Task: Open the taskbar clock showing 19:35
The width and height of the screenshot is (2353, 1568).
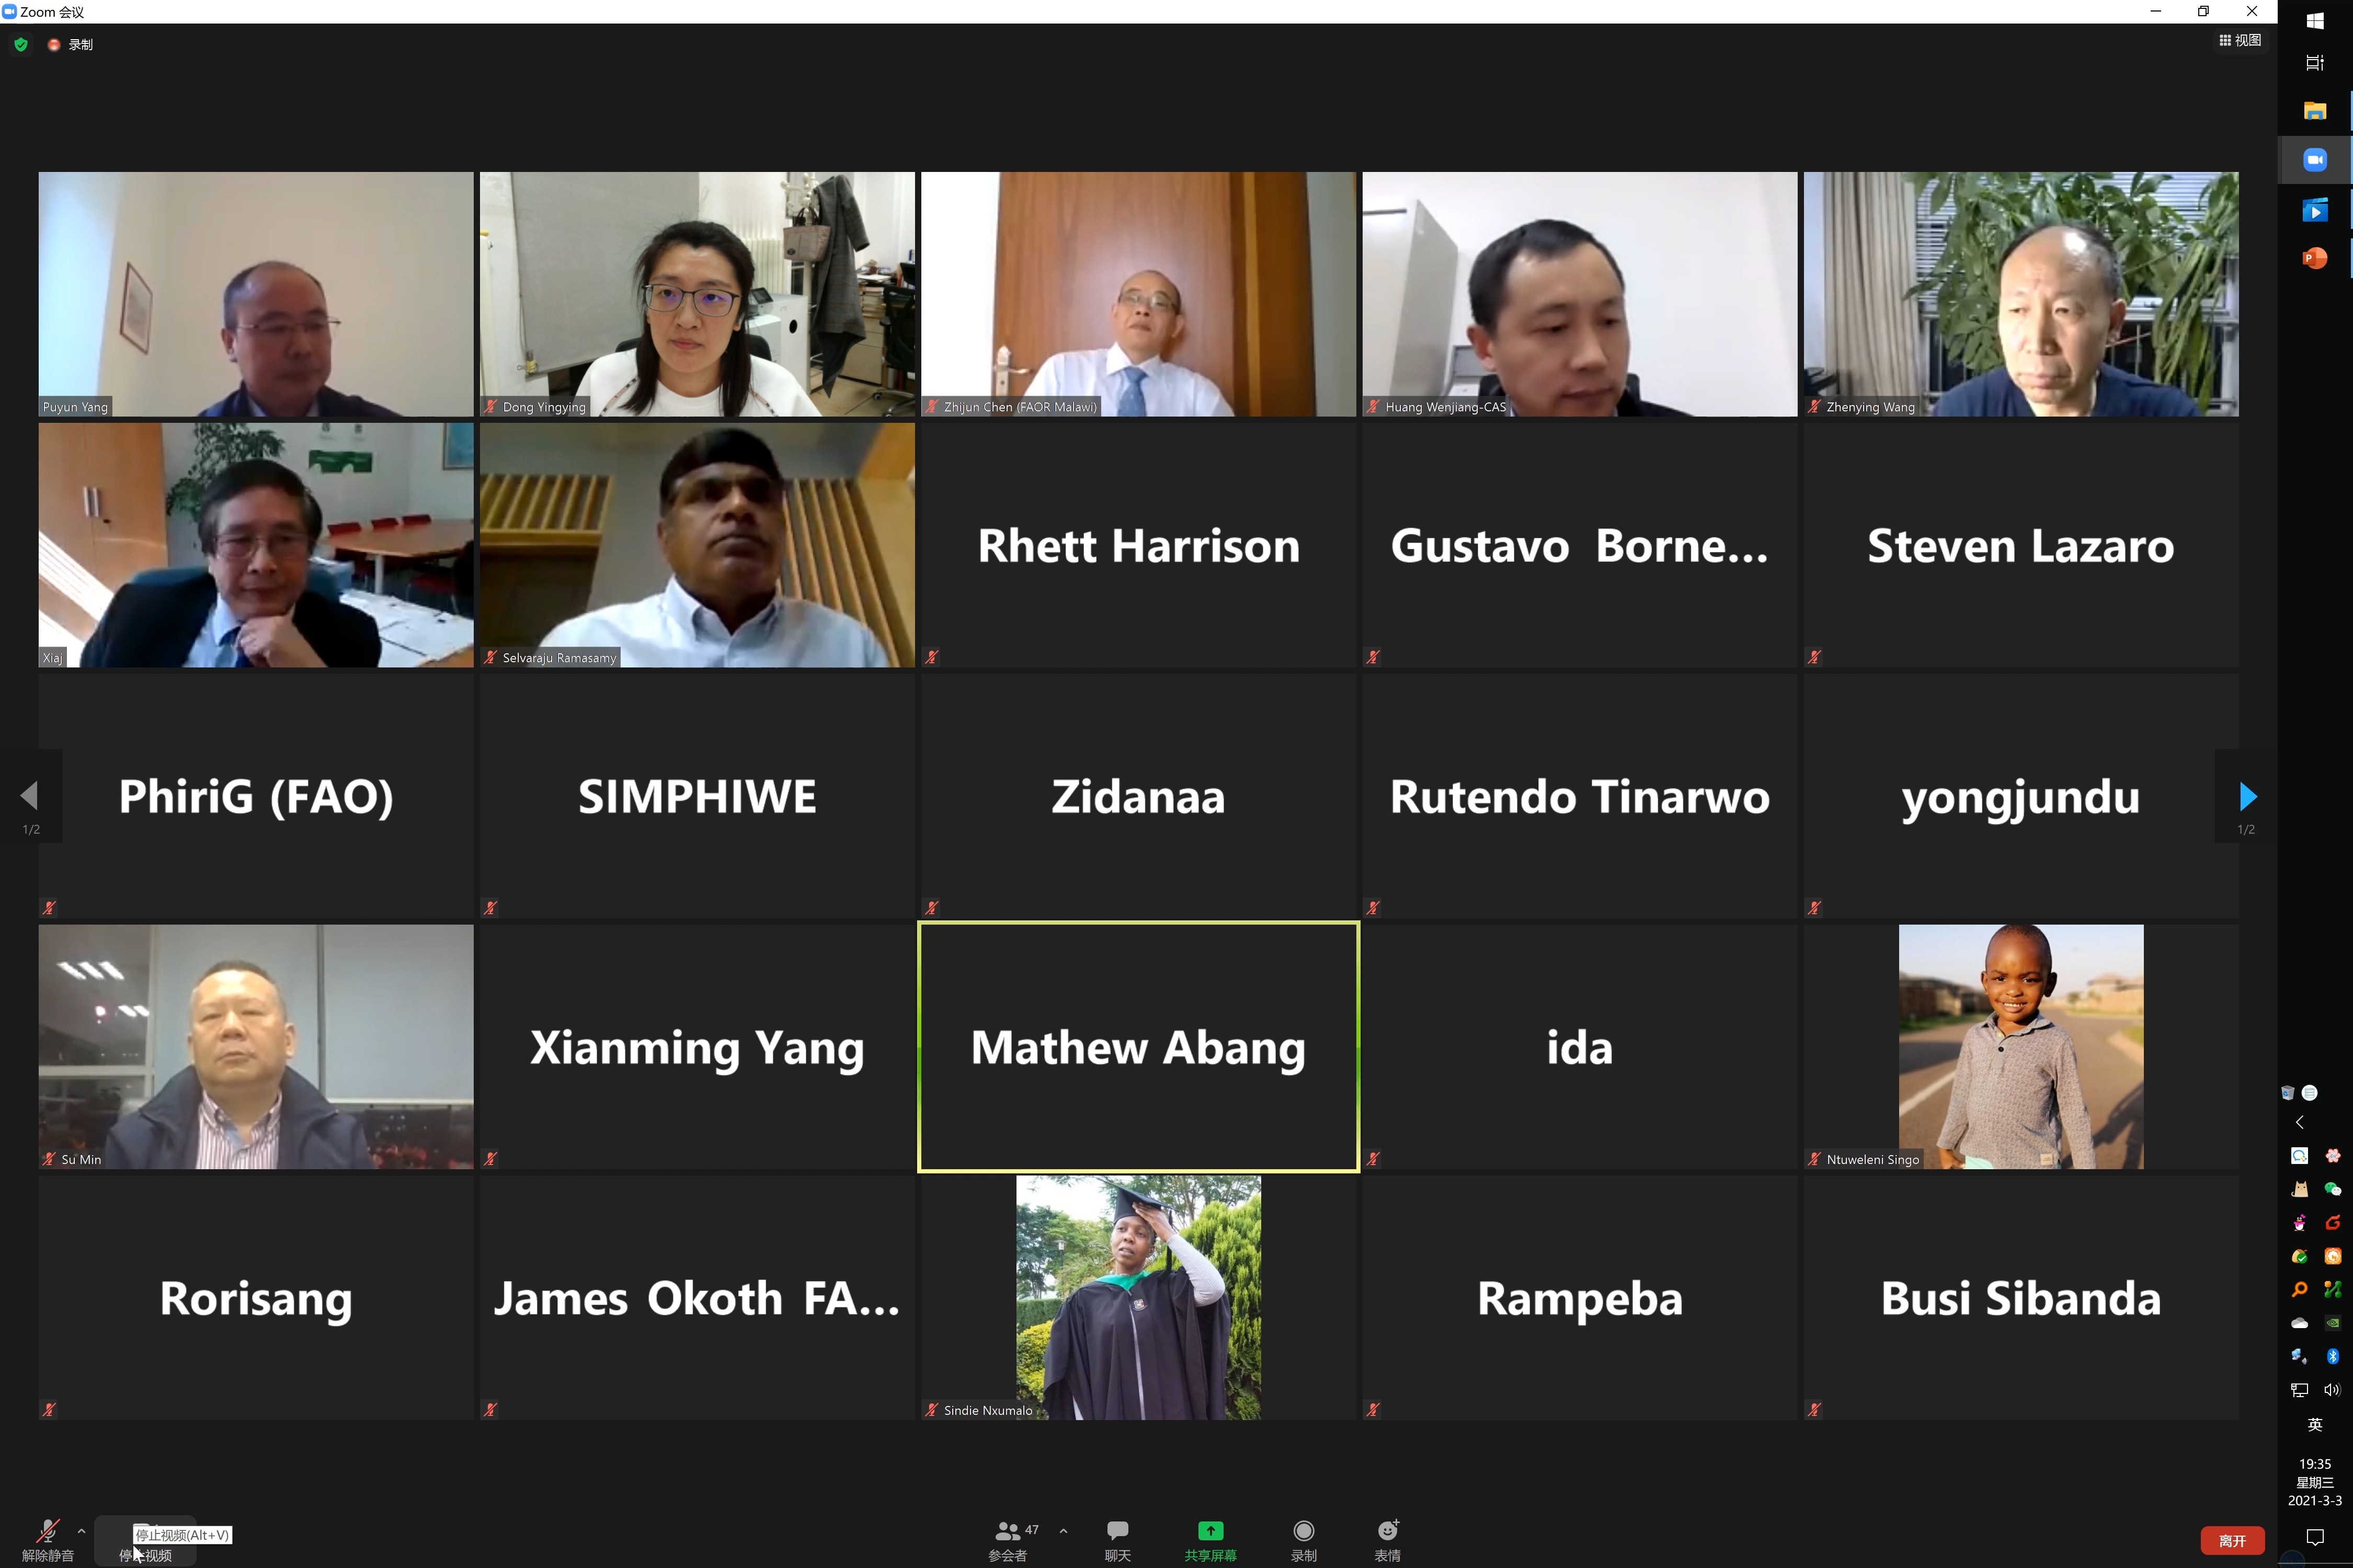Action: coord(2315,1482)
